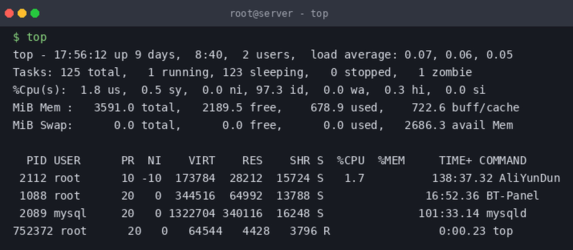Image resolution: width=573 pixels, height=250 pixels.
Task: Click the Tasks summary line showing 125 total
Action: [x=242, y=73]
